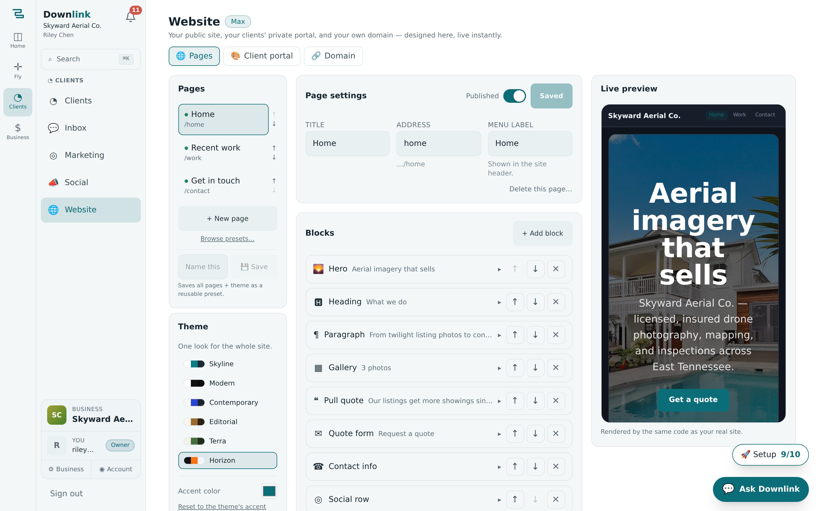Move Social row block up
Screen dimensions: 818x511
(x=515, y=500)
